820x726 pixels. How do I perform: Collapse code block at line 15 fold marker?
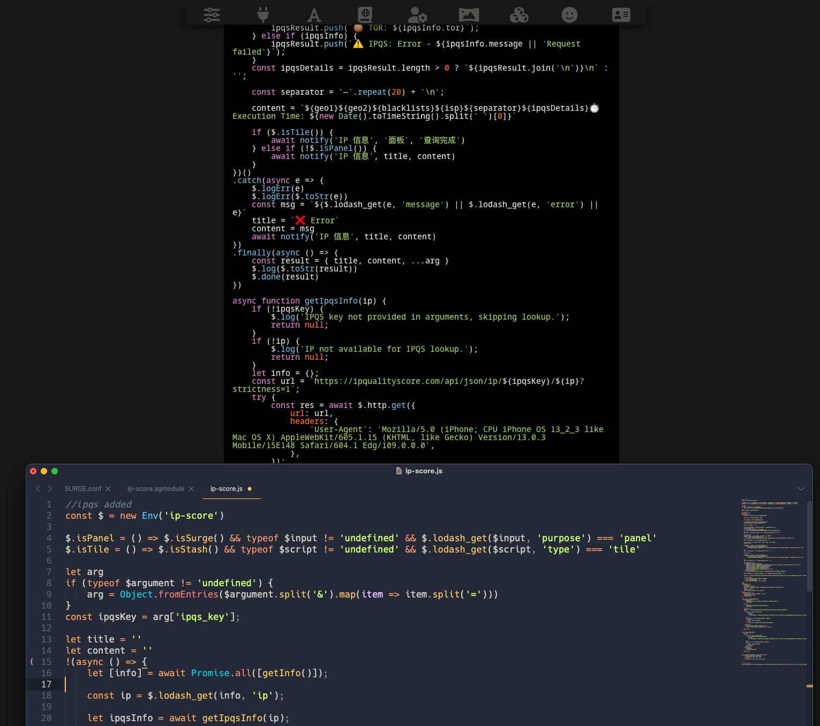tap(32, 662)
